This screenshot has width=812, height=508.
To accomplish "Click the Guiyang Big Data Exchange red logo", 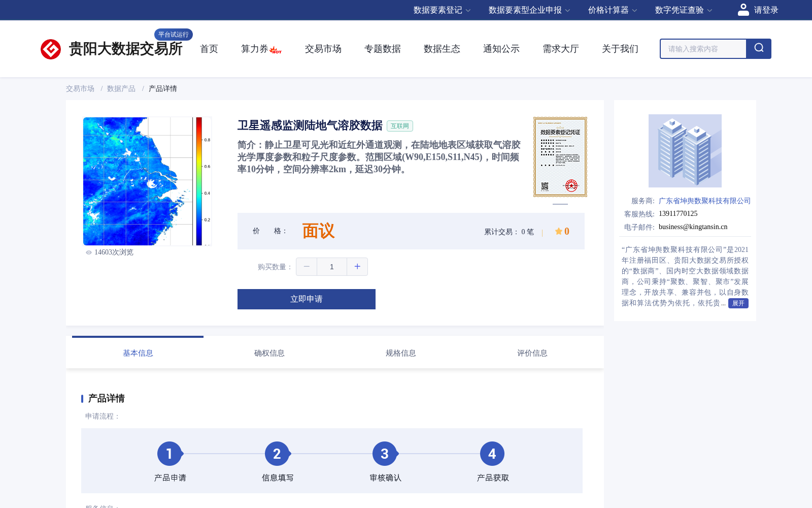I will tap(51, 49).
